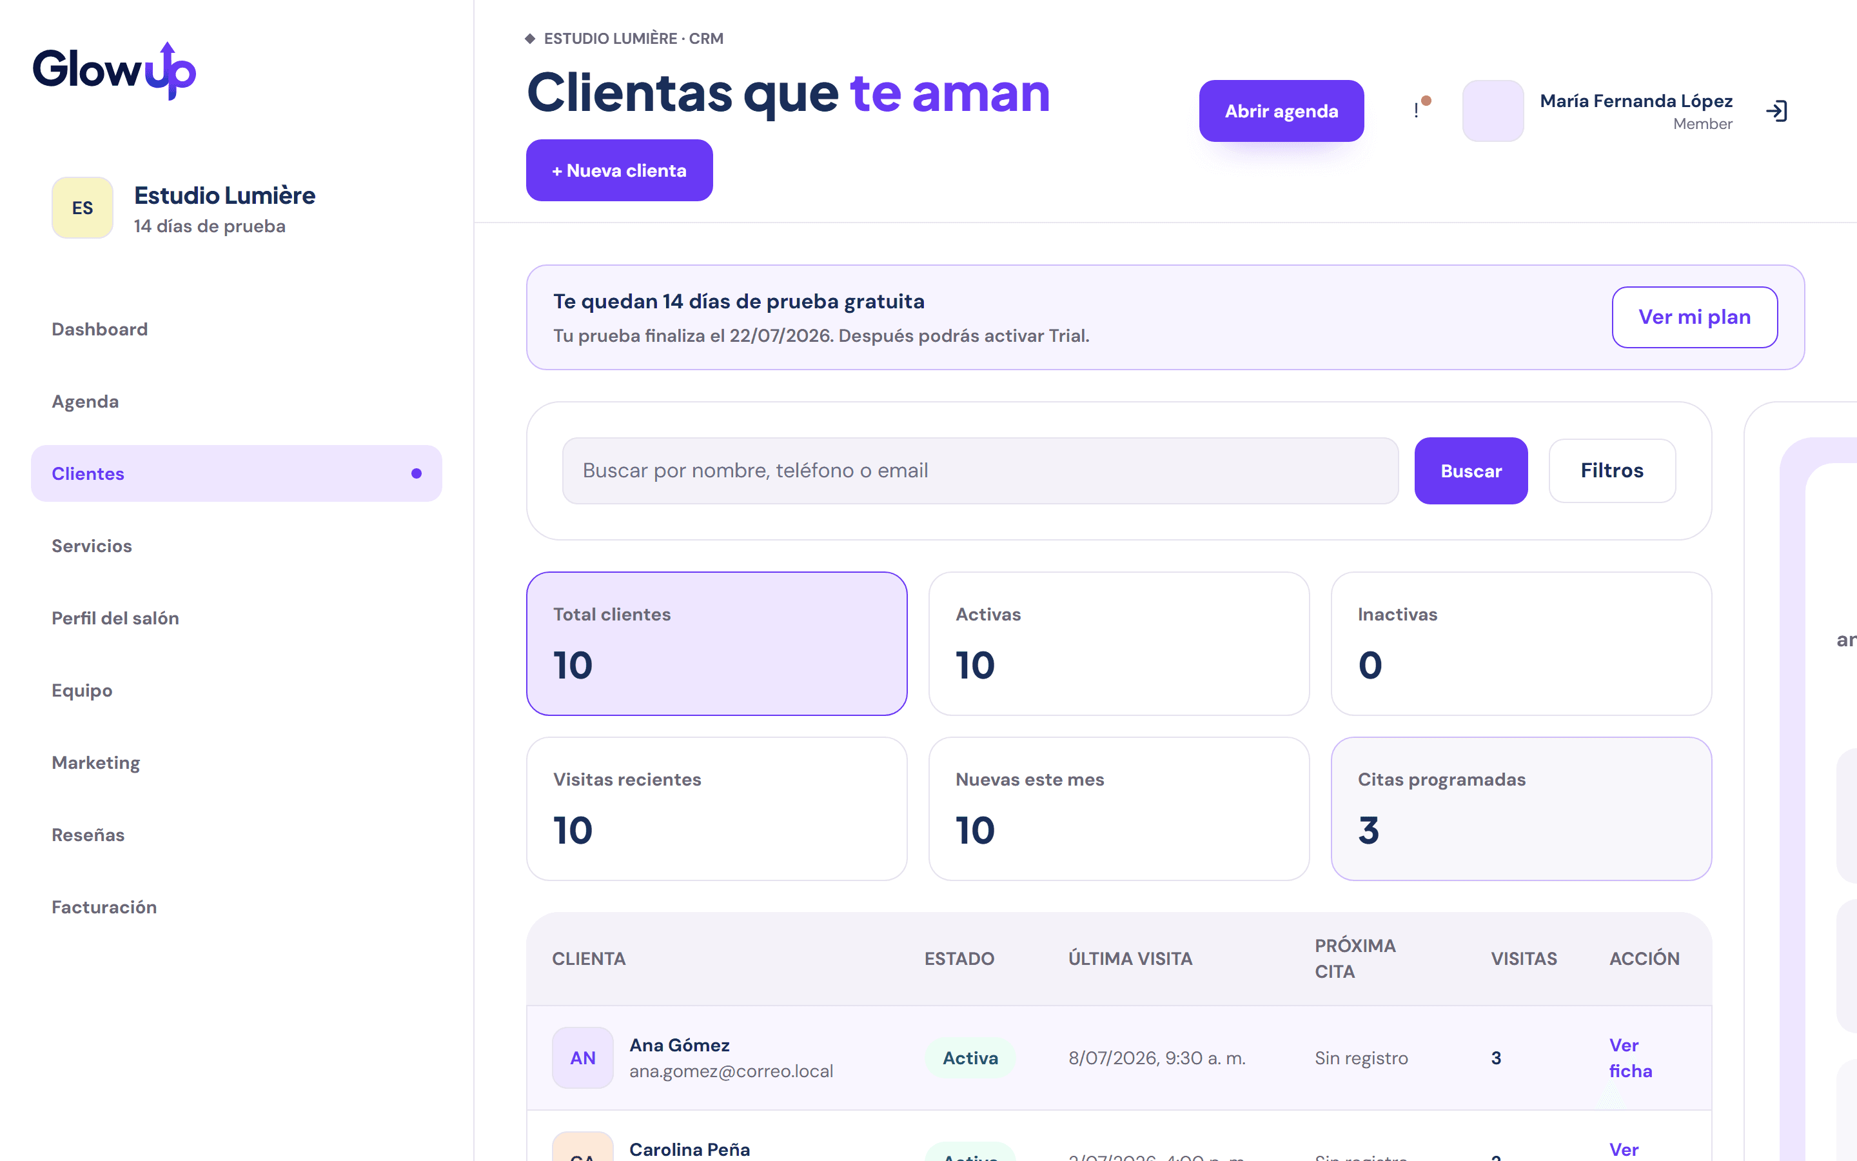
Task: Click the VISITAS column header
Action: pos(1524,958)
